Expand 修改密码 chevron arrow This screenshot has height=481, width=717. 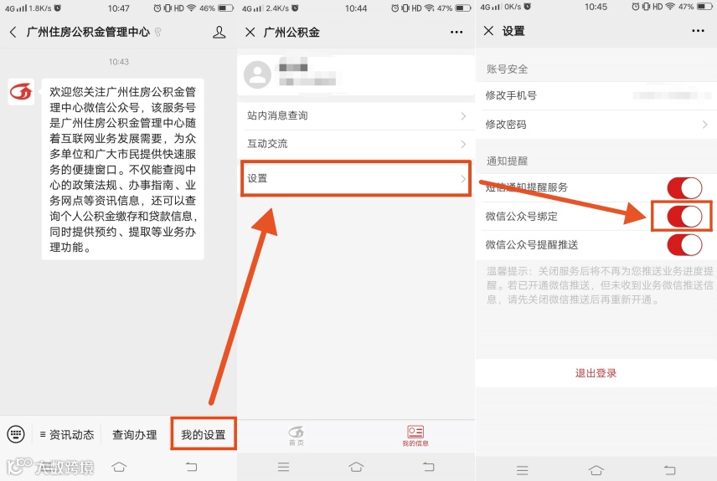704,125
